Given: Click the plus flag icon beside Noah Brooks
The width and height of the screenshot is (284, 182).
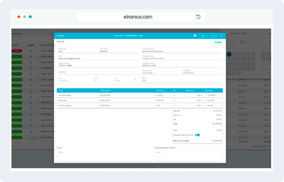Looking at the screenshot, I should [31, 120].
